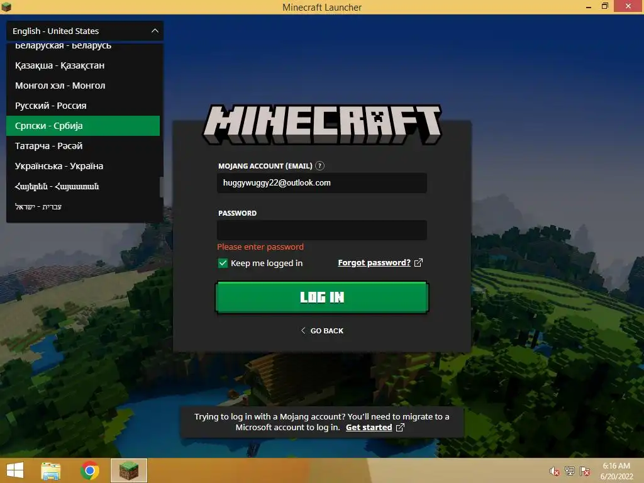Viewport: 644px width, 483px height.
Task: Click the Please enter password error text
Action: coord(260,247)
